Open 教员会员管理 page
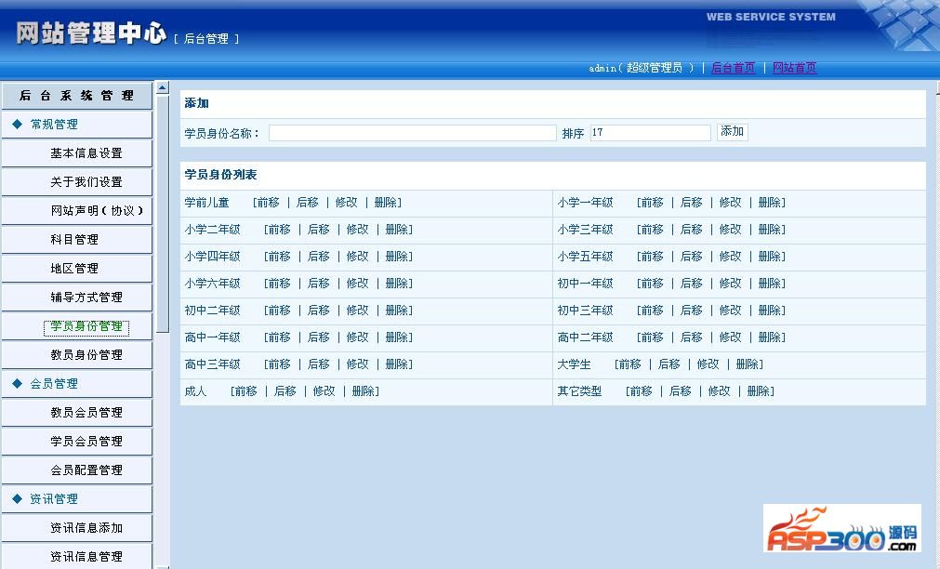The width and height of the screenshot is (940, 569). [x=86, y=412]
